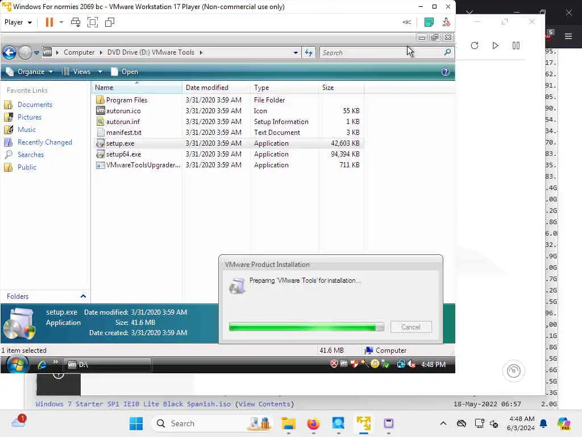The width and height of the screenshot is (582, 437).
Task: Click the red security alert tray icon in Vista
Action: coord(334,364)
